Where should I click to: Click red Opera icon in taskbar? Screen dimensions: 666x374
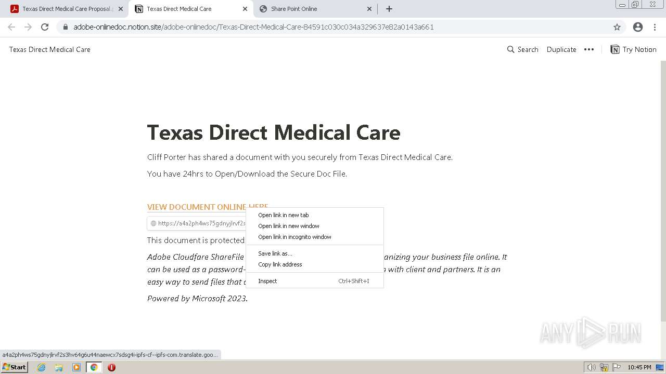tap(111, 367)
